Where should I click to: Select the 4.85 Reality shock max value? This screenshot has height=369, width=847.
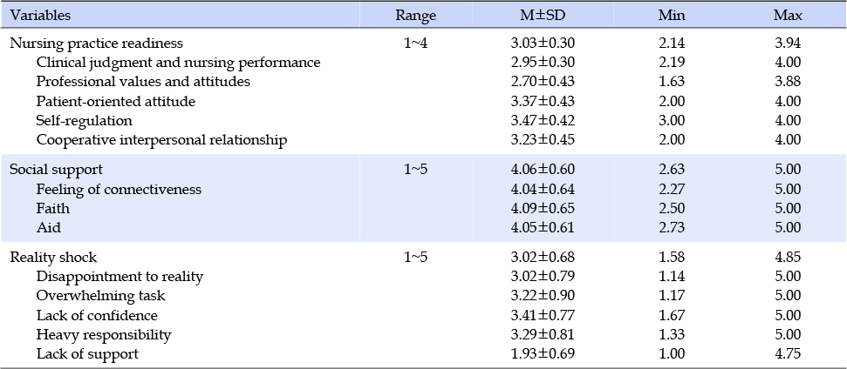click(787, 258)
